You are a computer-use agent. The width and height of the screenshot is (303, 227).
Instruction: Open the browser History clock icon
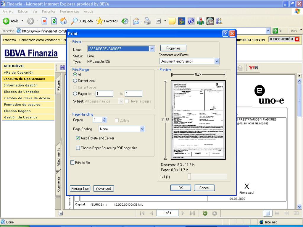pos(125,21)
